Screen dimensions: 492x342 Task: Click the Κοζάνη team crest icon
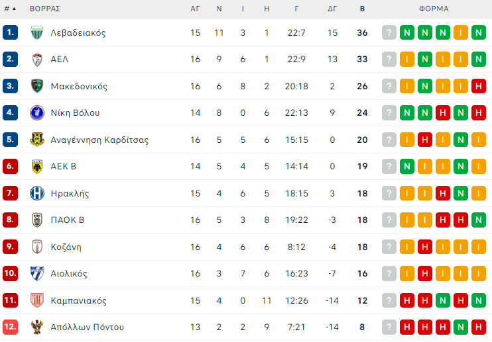(36, 247)
